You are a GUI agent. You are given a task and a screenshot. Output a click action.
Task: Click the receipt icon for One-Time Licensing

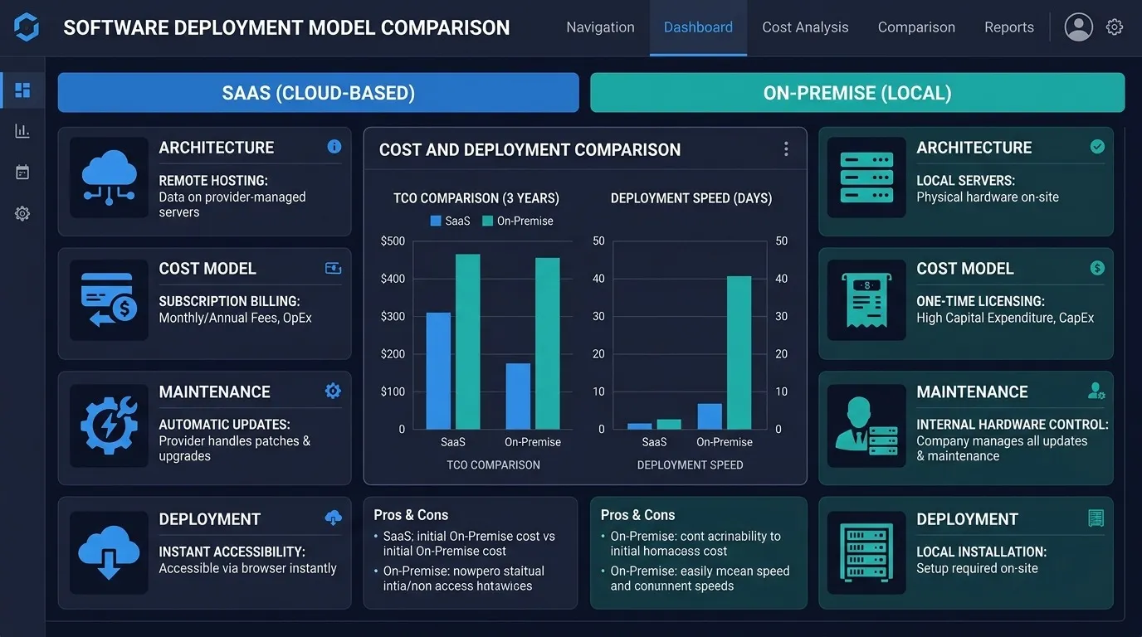[x=866, y=300]
